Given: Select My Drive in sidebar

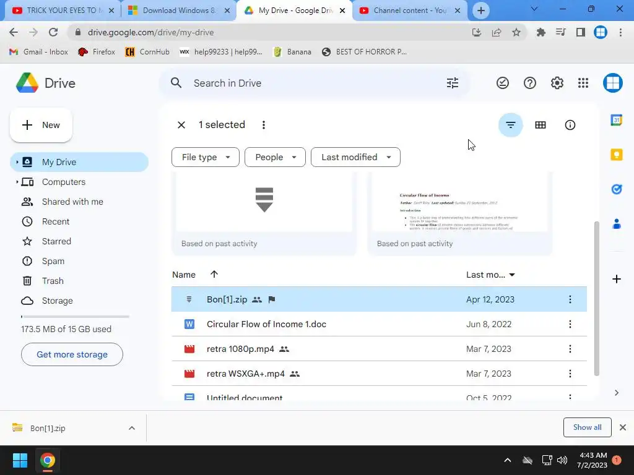Looking at the screenshot, I should (79, 162).
